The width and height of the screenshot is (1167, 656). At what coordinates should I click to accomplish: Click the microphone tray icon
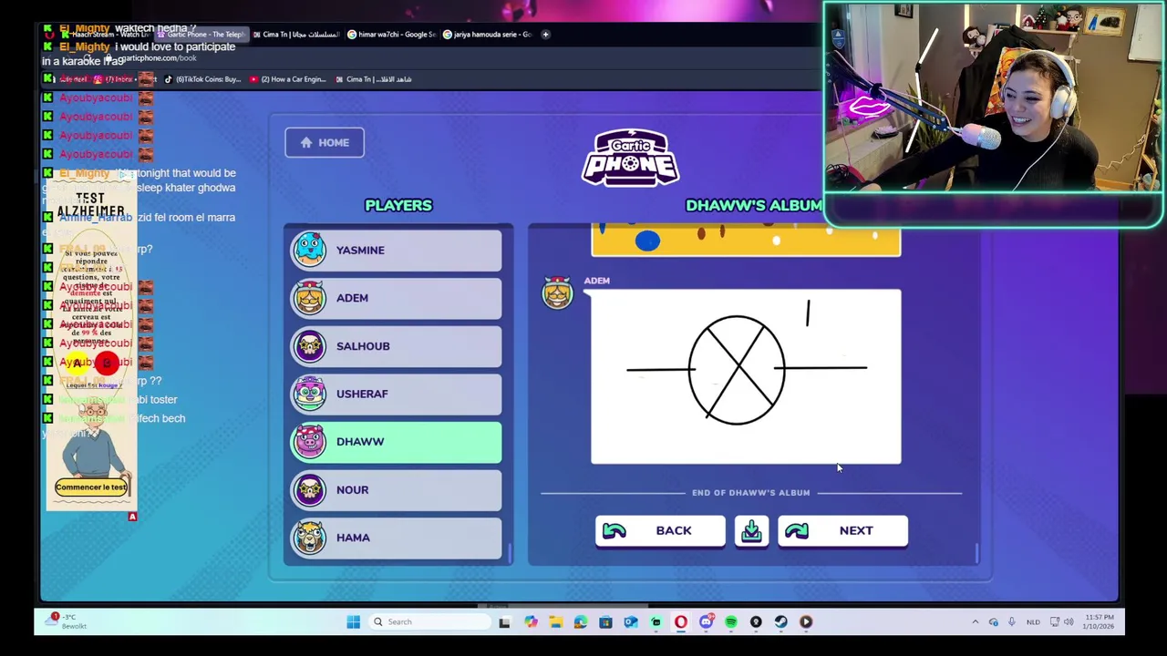1011,622
